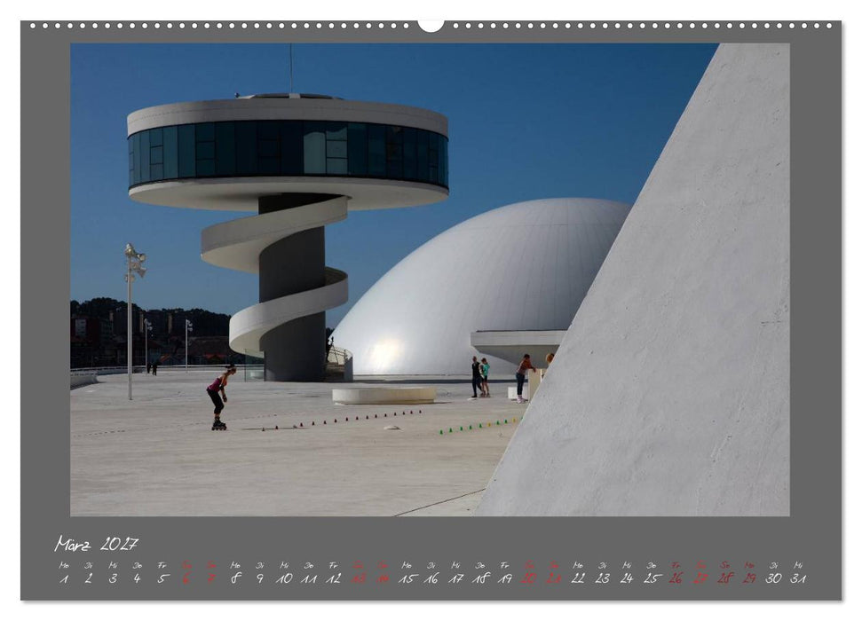Select day 24 in the calendar row

coord(627,578)
